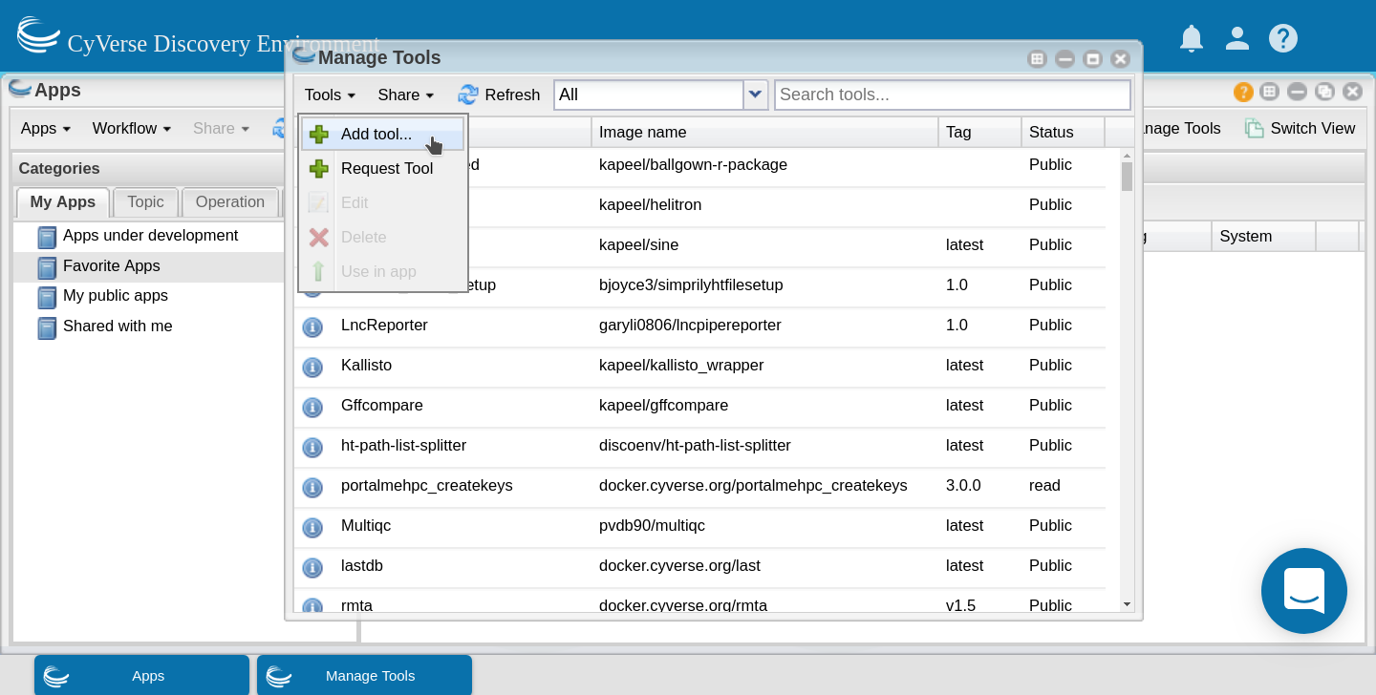
Task: Click info icon for portalmehpc_createkeys row
Action: pos(312,487)
